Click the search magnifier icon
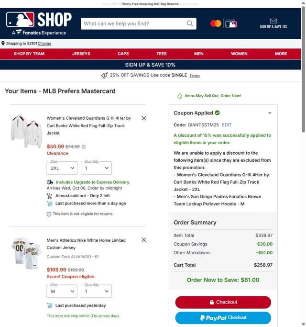Image resolution: width=306 pixels, height=327 pixels. 189,23
